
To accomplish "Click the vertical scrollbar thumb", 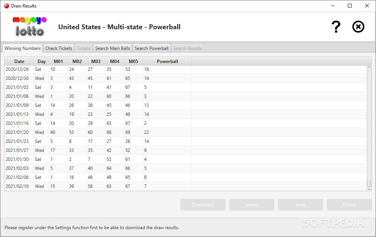I will [x=369, y=183].
